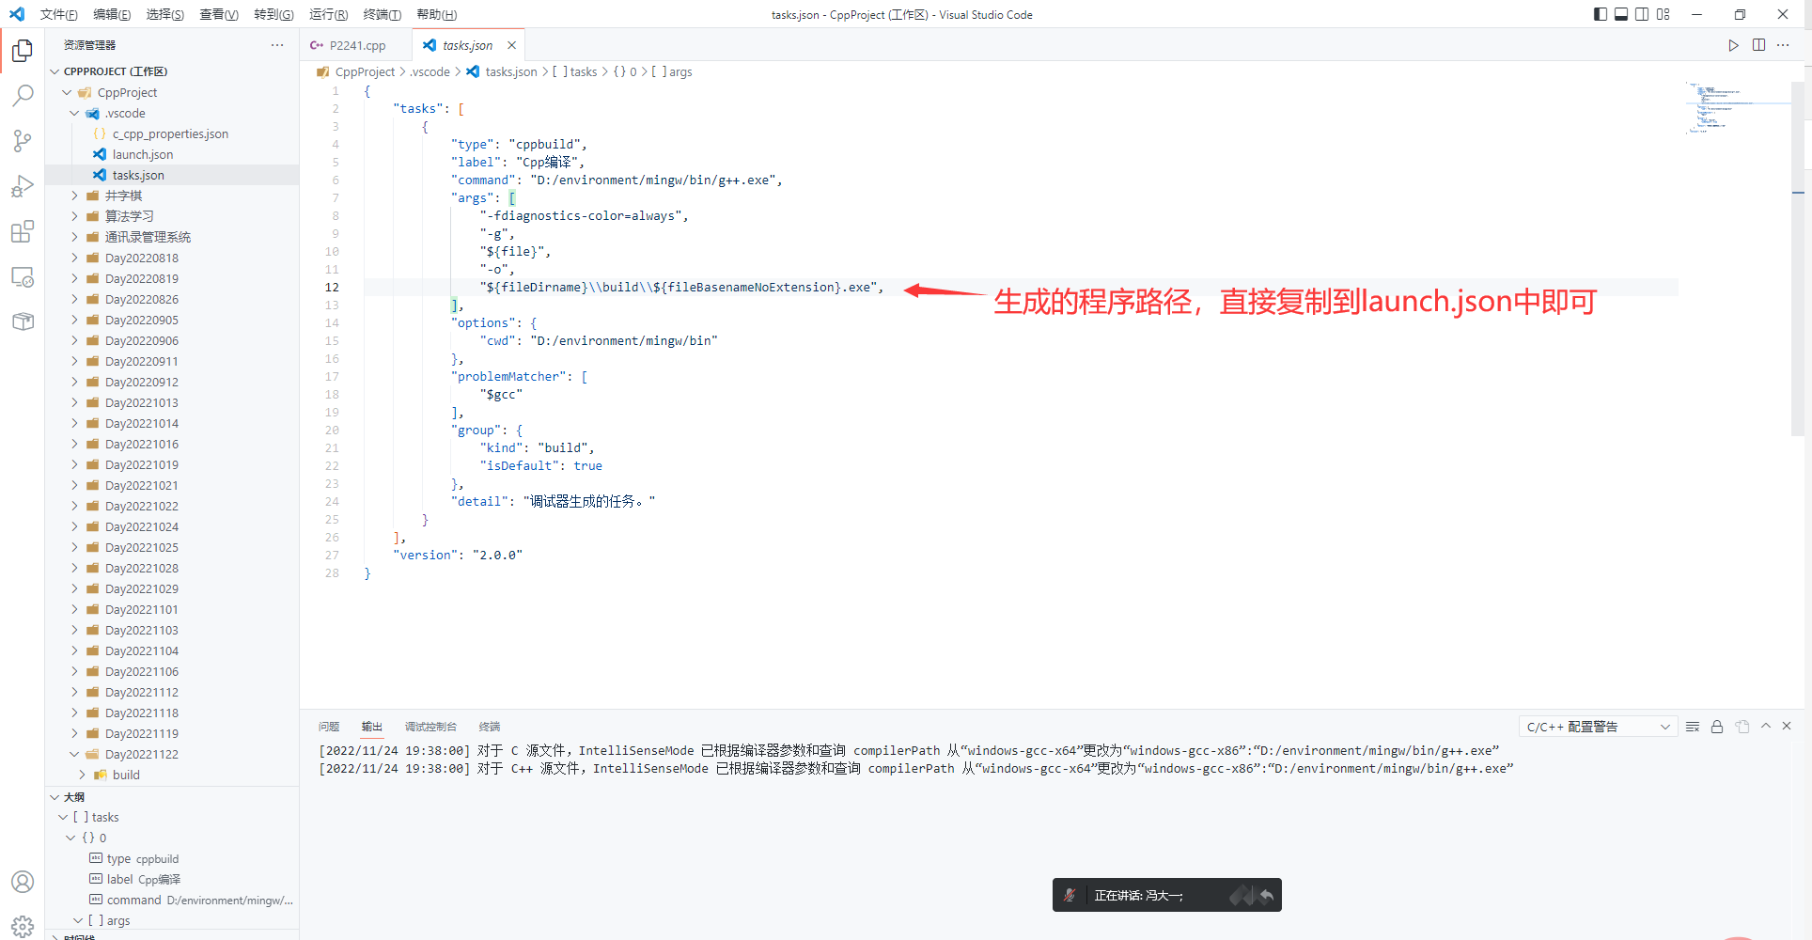Viewport: 1812px width, 940px height.
Task: Open the output channel dropdown C/C++ 配置警告
Action: pyautogui.click(x=1599, y=727)
